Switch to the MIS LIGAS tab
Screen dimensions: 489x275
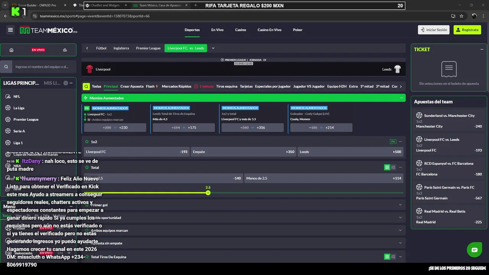click(x=52, y=83)
